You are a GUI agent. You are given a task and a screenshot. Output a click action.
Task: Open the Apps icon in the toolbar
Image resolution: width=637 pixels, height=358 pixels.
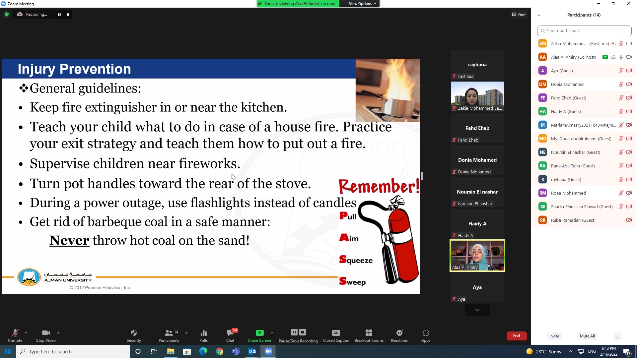click(426, 335)
